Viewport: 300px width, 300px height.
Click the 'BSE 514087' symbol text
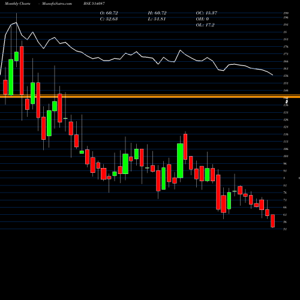[94, 4]
